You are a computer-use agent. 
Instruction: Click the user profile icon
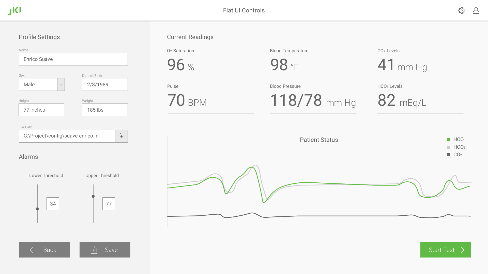pyautogui.click(x=476, y=10)
